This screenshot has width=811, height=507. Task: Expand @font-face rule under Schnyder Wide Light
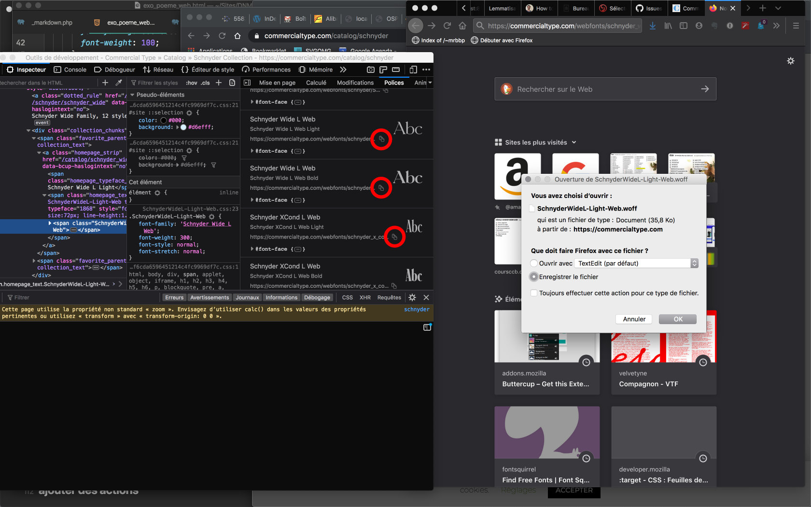[252, 151]
